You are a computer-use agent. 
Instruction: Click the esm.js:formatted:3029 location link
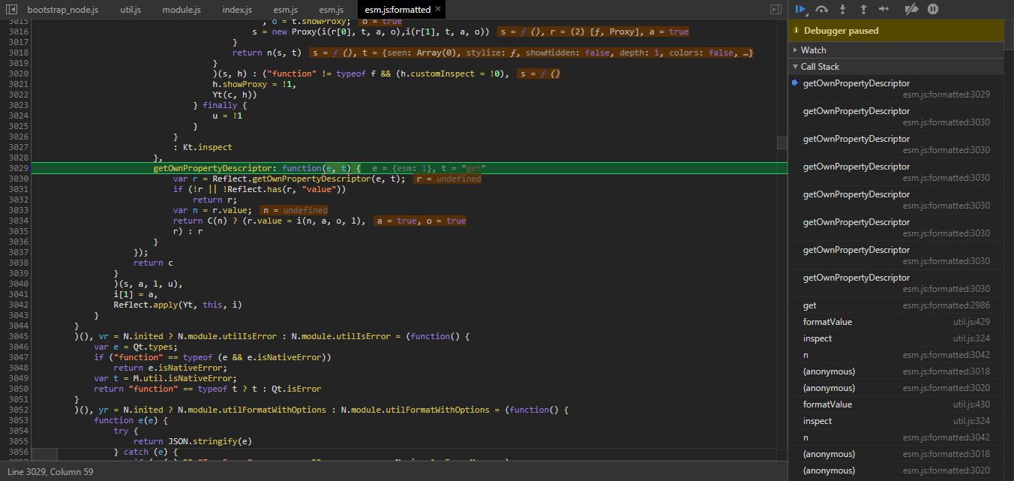pyautogui.click(x=946, y=95)
